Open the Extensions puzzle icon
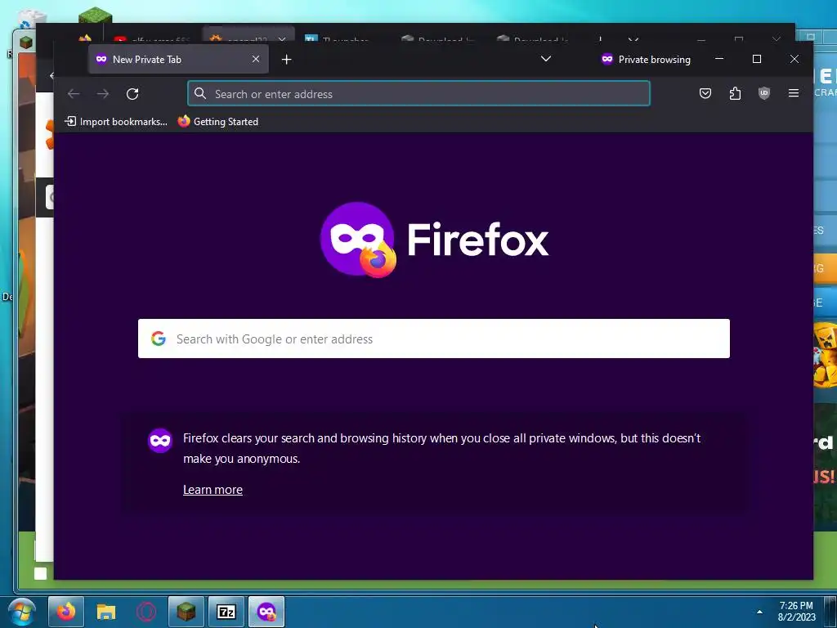837x628 pixels. coord(735,93)
